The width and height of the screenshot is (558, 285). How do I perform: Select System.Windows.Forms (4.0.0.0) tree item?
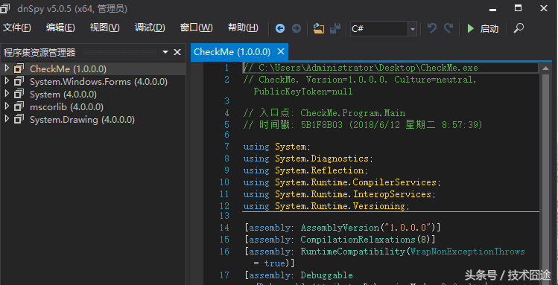coord(98,82)
